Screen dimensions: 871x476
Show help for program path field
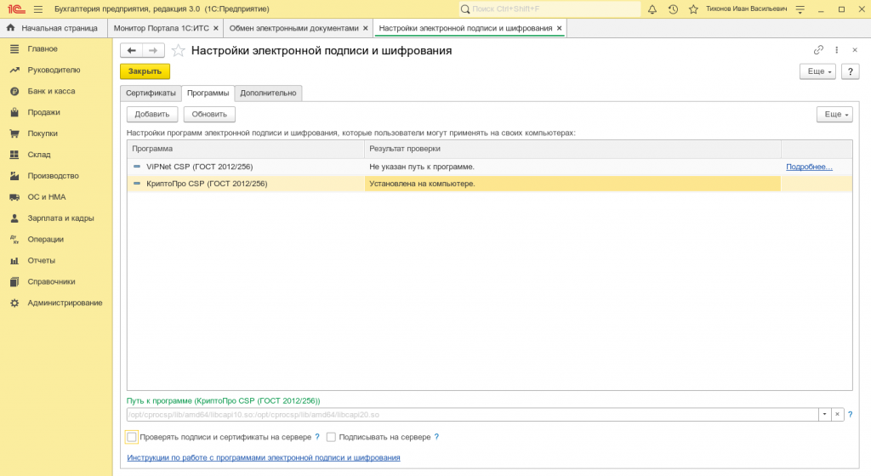[850, 415]
